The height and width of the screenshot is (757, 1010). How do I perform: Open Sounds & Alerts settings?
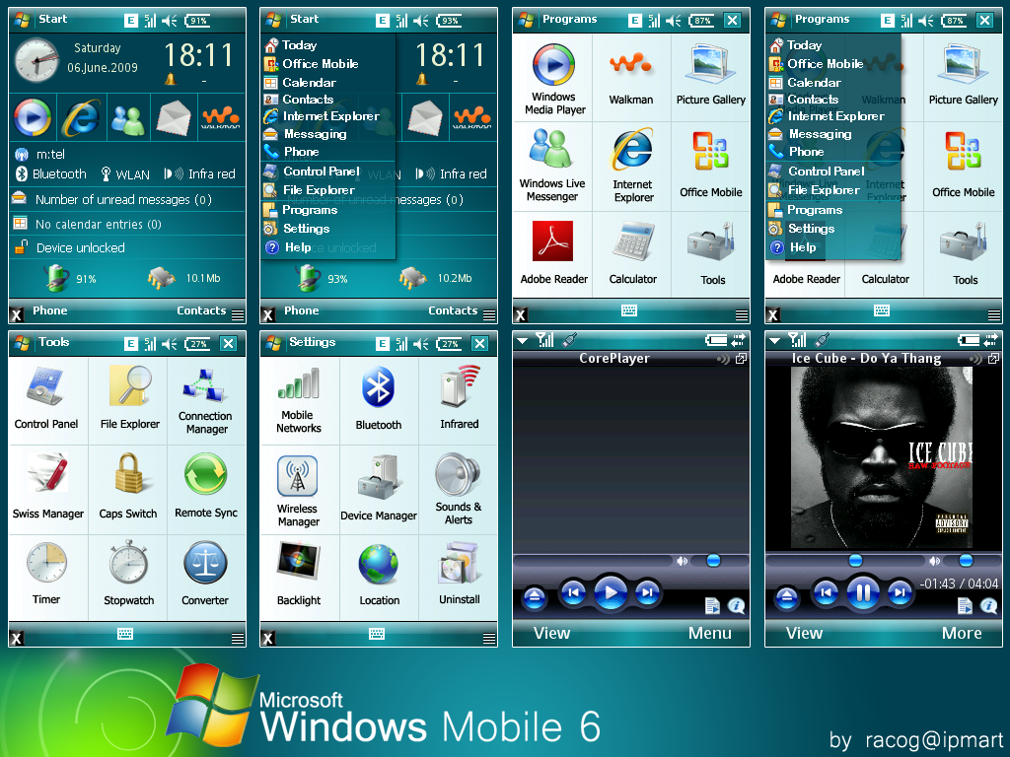[458, 489]
